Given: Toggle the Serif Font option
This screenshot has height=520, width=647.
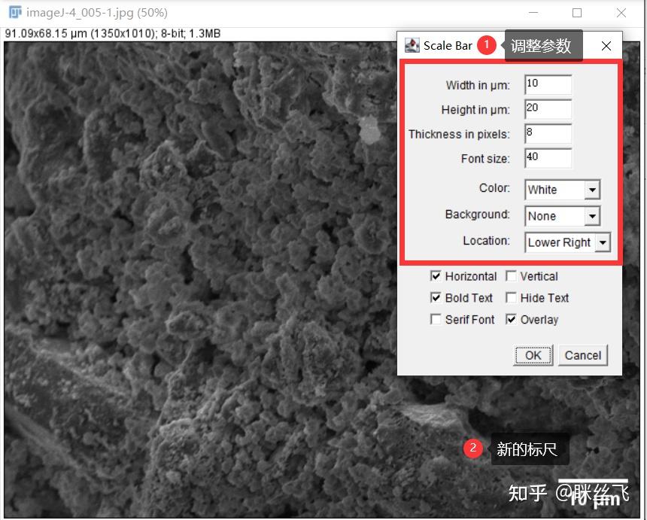Looking at the screenshot, I should (436, 320).
